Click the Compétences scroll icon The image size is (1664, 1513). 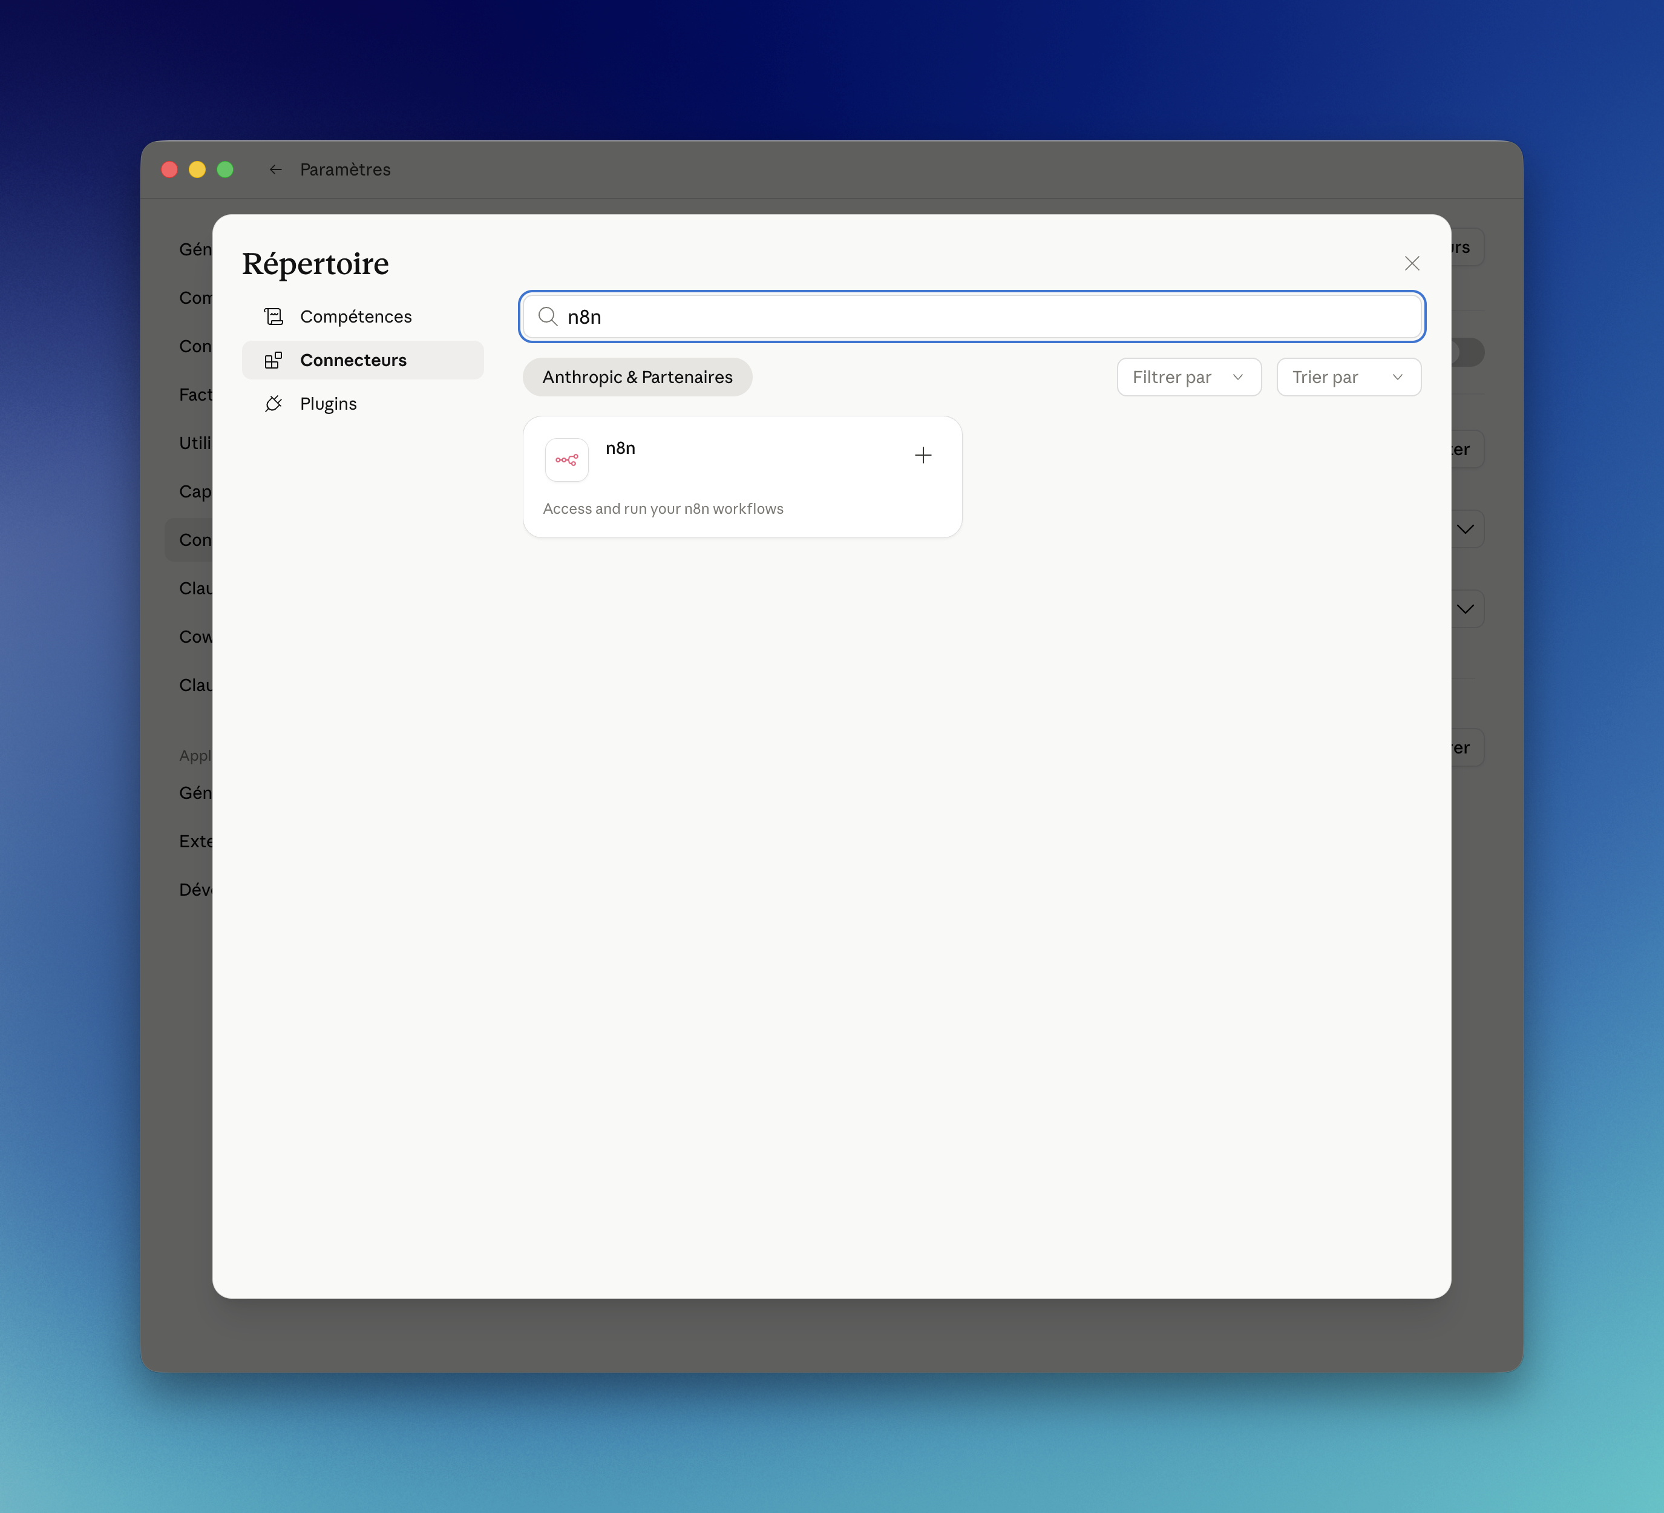point(274,316)
